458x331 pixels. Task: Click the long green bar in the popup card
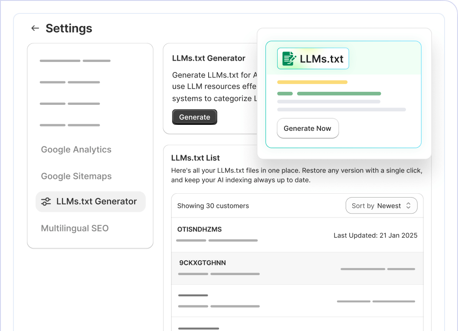pyautogui.click(x=339, y=94)
